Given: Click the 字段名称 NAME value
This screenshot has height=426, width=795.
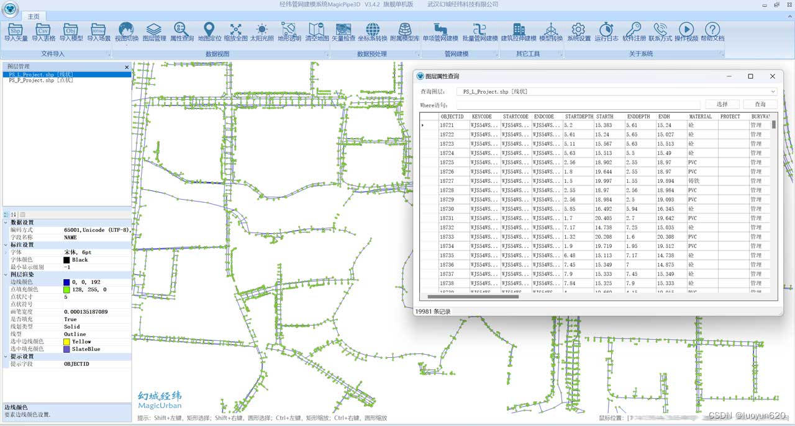Looking at the screenshot, I should click(96, 237).
